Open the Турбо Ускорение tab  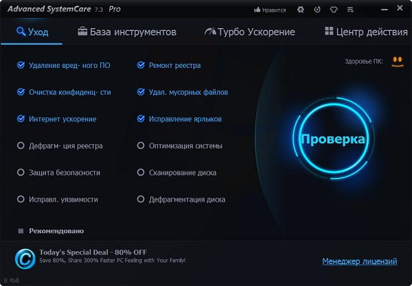coord(250,32)
